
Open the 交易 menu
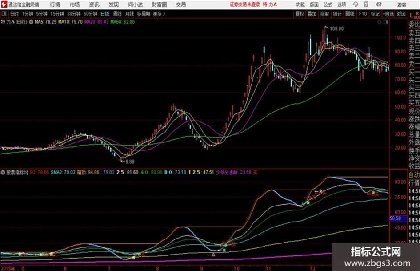click(x=181, y=4)
